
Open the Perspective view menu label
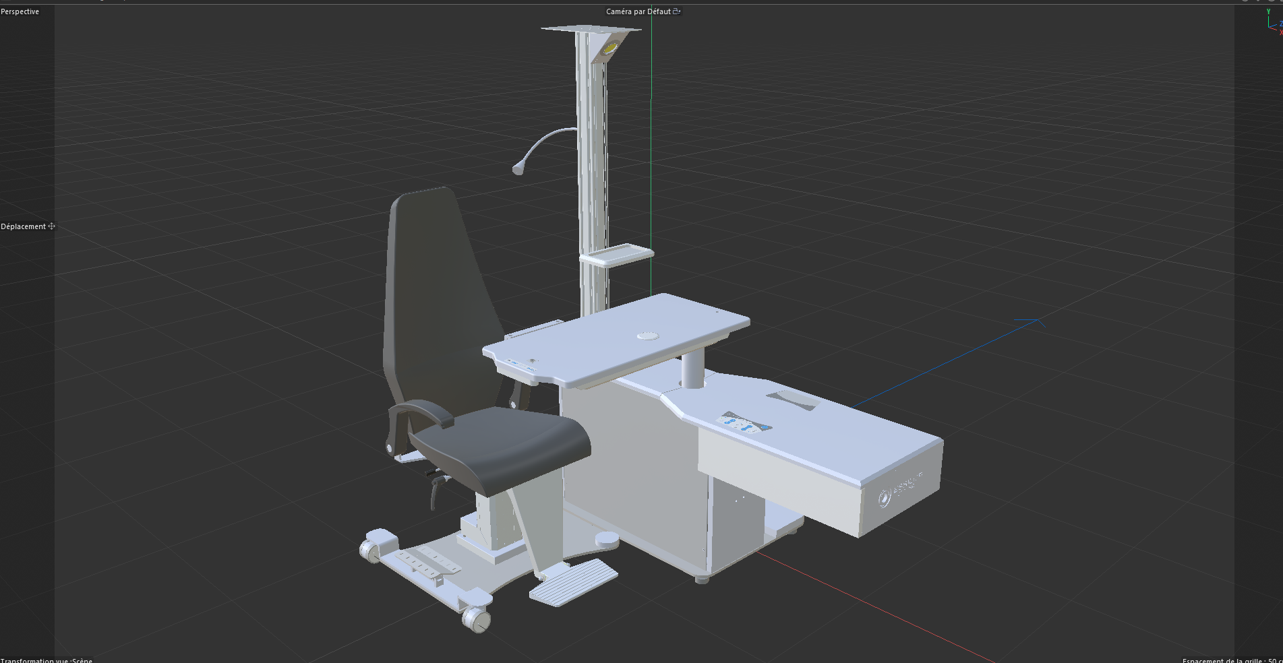tap(20, 11)
